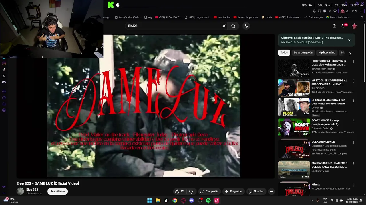Open Silver Surfer 4K wallpaper video thumbnail
The width and height of the screenshot is (366, 205).
pyautogui.click(x=294, y=68)
